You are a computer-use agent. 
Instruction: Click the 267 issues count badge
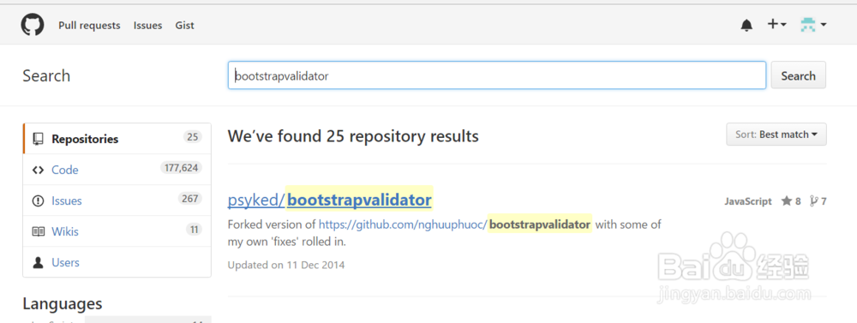[x=189, y=199]
